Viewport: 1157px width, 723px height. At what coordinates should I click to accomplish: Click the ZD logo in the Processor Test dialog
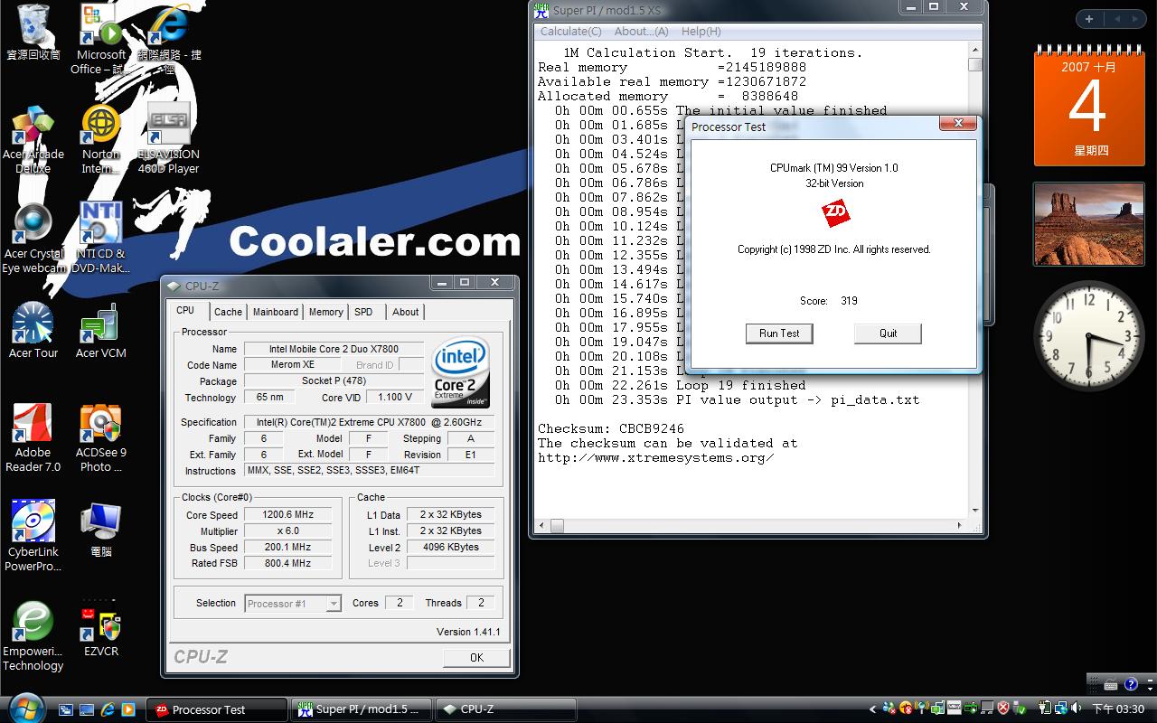[x=835, y=213]
